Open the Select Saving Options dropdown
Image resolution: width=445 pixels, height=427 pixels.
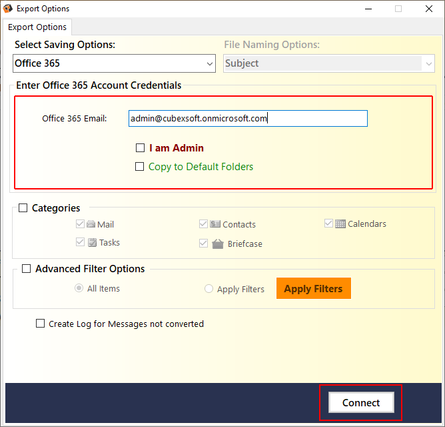coord(114,63)
